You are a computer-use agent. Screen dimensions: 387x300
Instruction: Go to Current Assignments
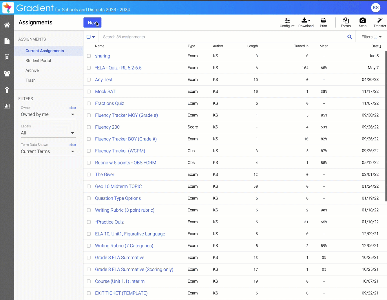pos(45,51)
